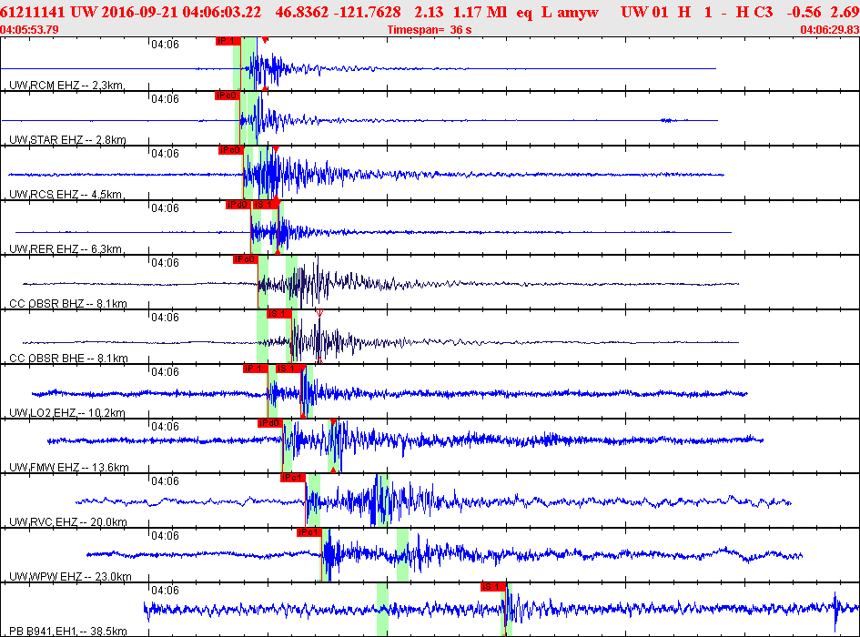Click the iS 1 pick flag on UW RER trace
Viewport: 860px width, 637px height.
tap(265, 205)
